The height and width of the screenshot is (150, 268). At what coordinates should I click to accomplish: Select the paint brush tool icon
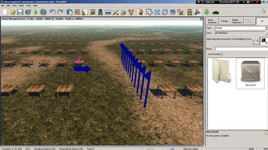pos(85,12)
